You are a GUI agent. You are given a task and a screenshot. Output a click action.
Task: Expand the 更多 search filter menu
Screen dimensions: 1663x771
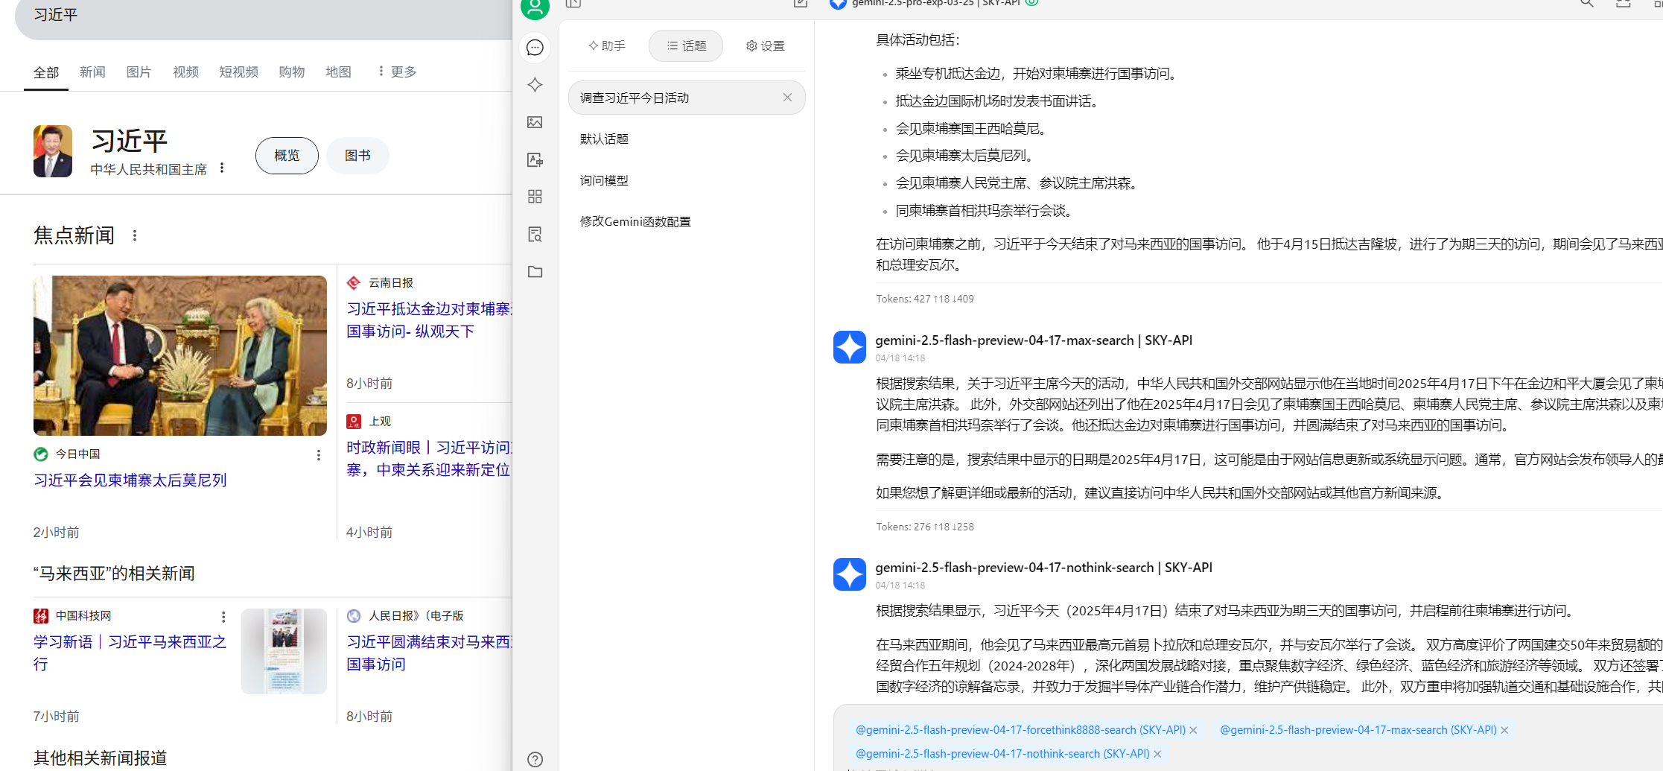point(397,72)
